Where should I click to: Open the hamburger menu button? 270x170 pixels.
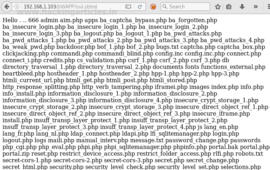click(269, 7)
